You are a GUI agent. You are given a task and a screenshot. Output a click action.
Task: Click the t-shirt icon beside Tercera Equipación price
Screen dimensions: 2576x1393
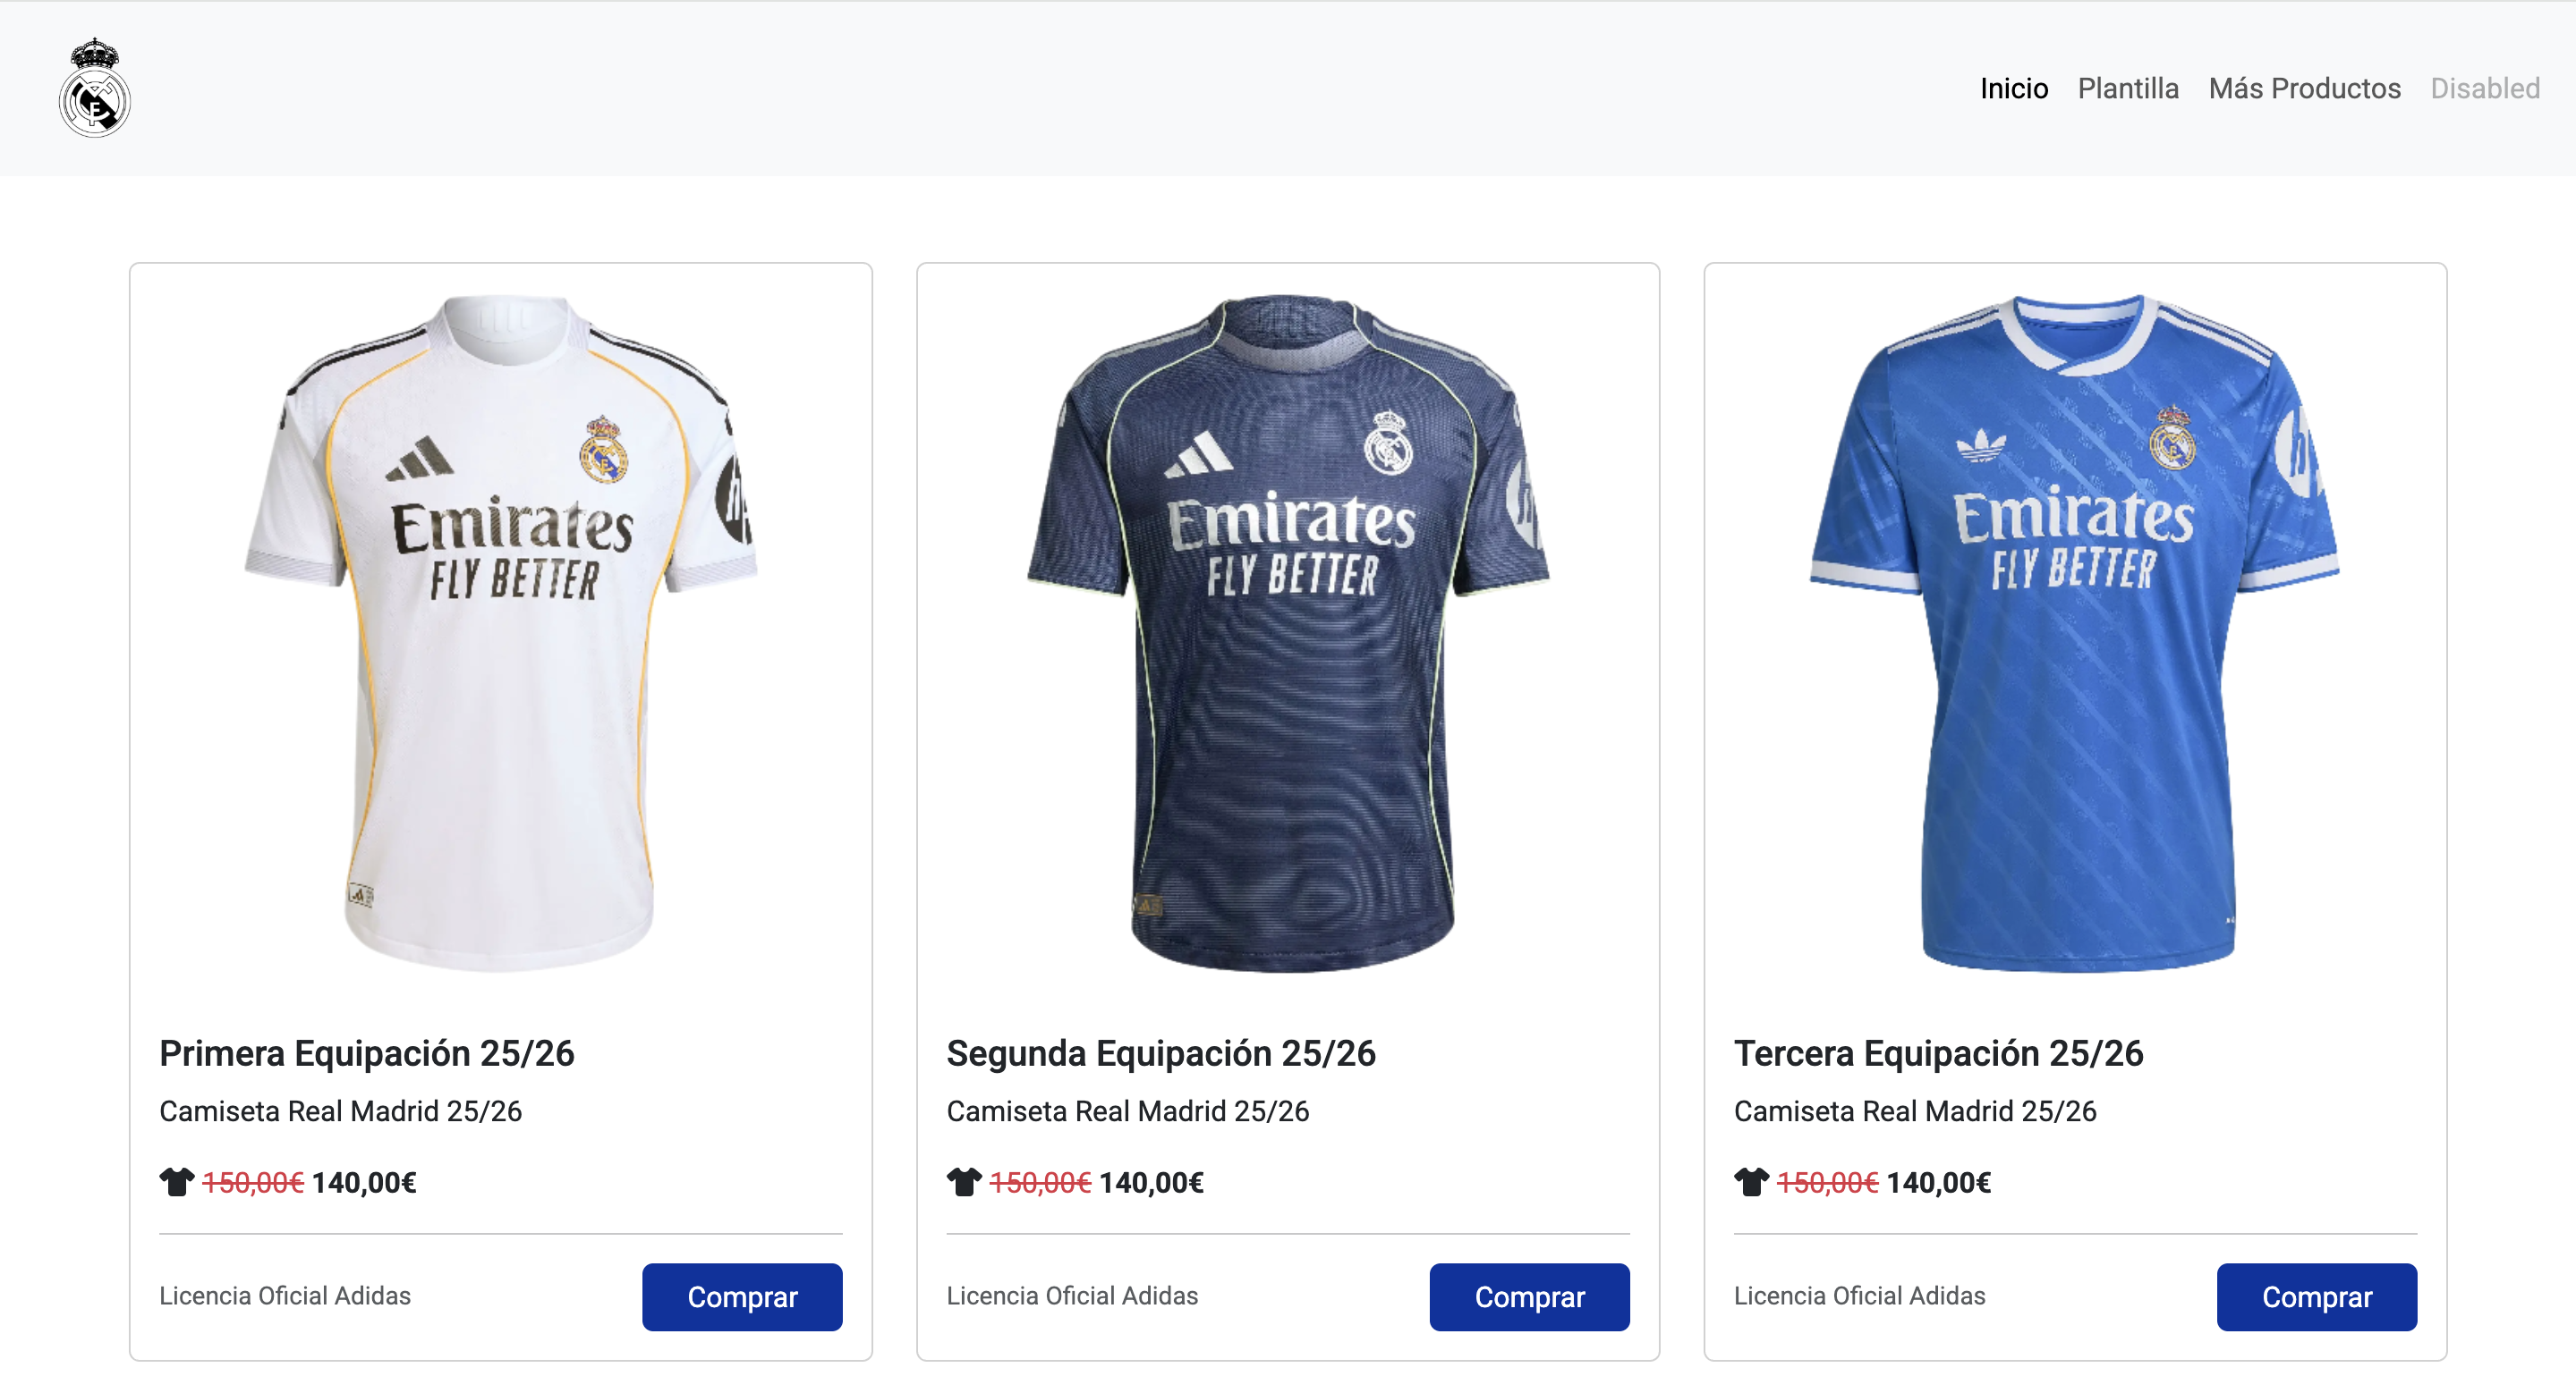1750,1183
